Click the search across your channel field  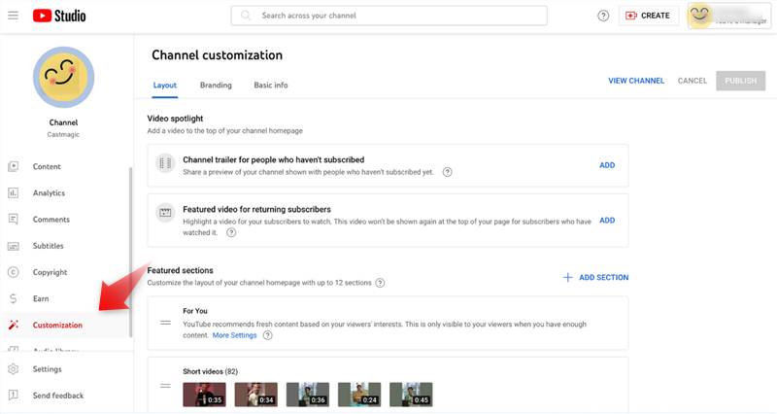tap(389, 16)
